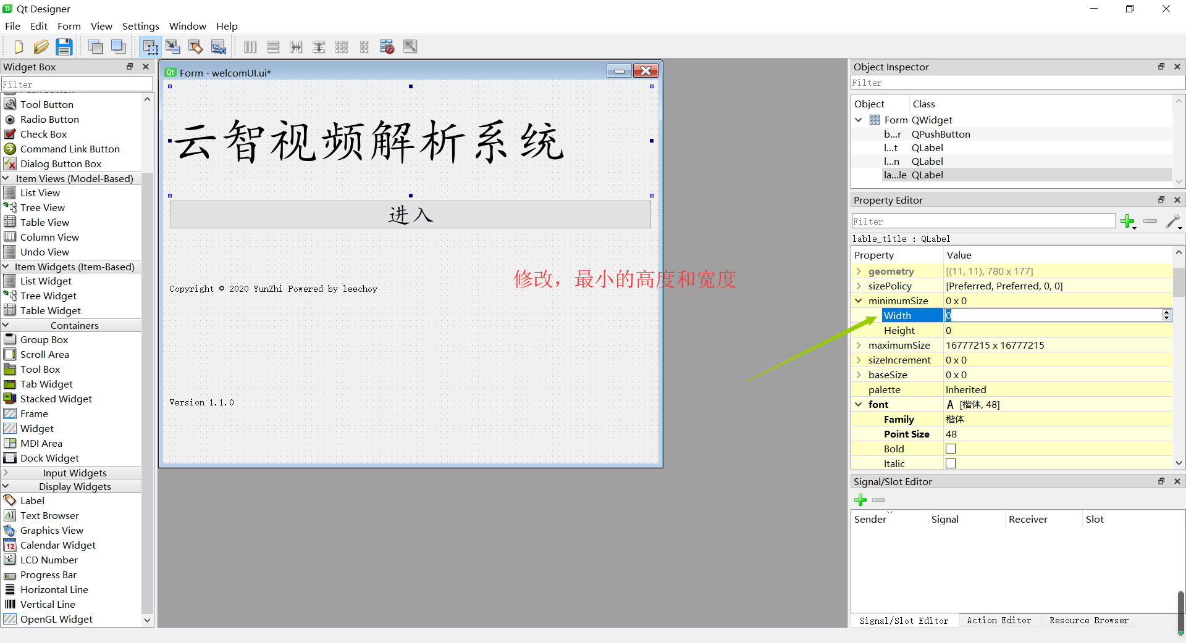
Task: Expand the maximumSize property
Action: pyautogui.click(x=859, y=345)
